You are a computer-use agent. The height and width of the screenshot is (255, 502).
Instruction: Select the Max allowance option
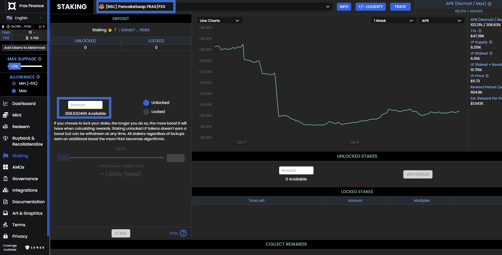pos(14,91)
